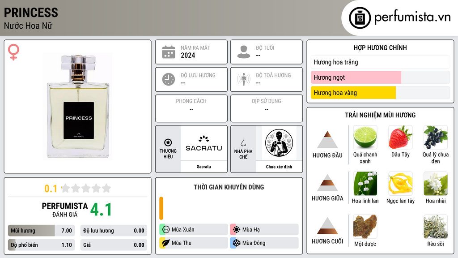Click the Nước Hoa Nữ subtitle
Image resolution: width=458 pixels, height=258 pixels.
pyautogui.click(x=28, y=26)
